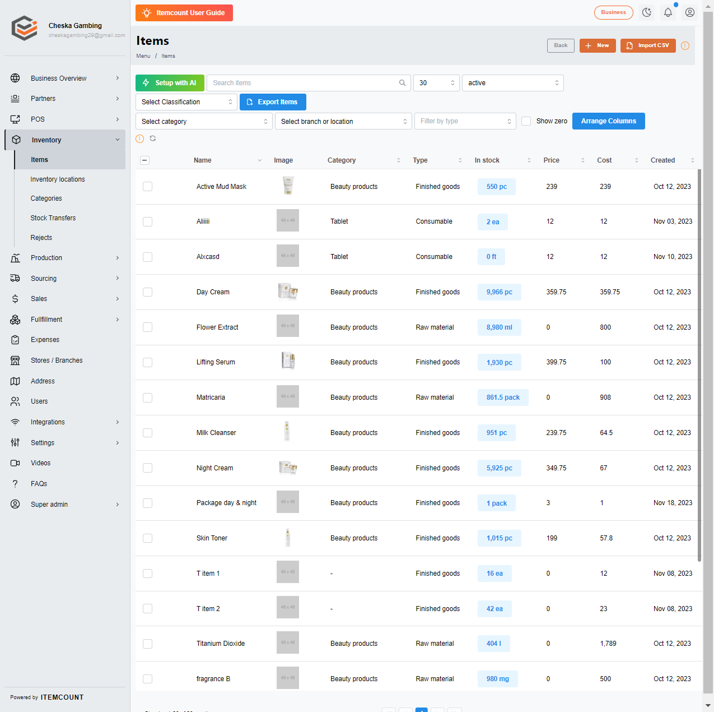The width and height of the screenshot is (714, 712).
Task: Toggle the Show zero checkbox
Action: point(526,121)
